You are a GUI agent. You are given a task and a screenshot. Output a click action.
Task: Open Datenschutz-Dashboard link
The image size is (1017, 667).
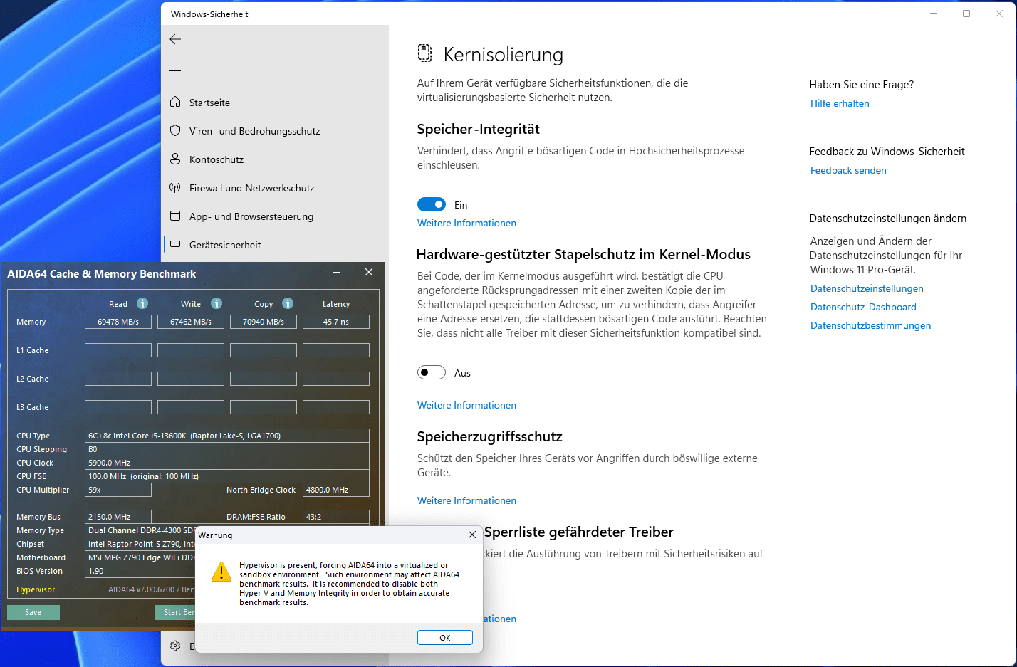(x=863, y=307)
